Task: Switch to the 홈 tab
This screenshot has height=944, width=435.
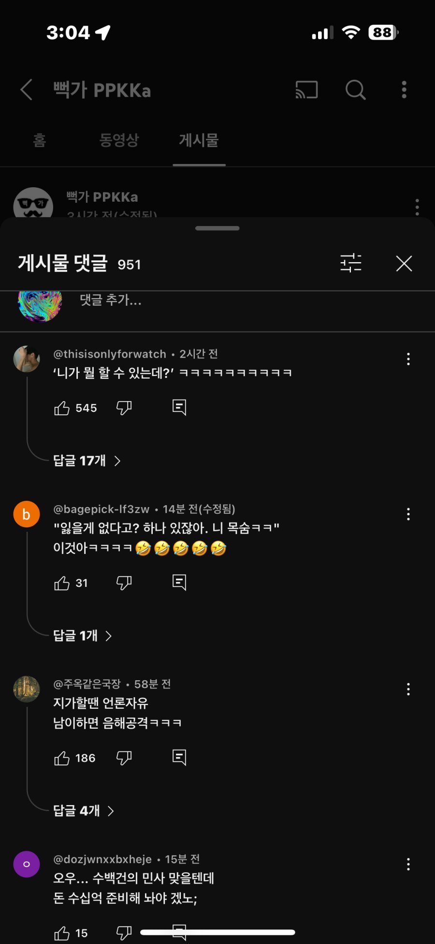Action: click(x=40, y=140)
